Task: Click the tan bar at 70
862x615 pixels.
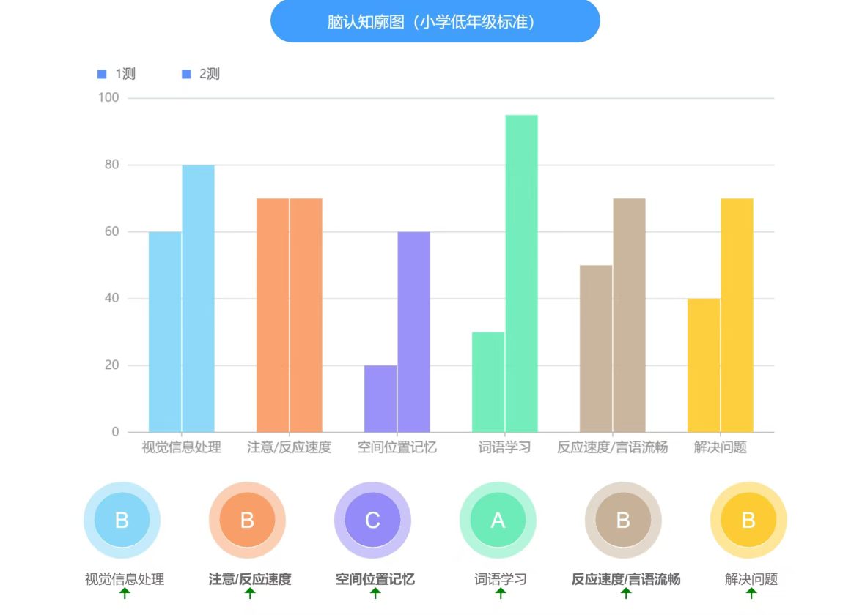Action: (630, 315)
